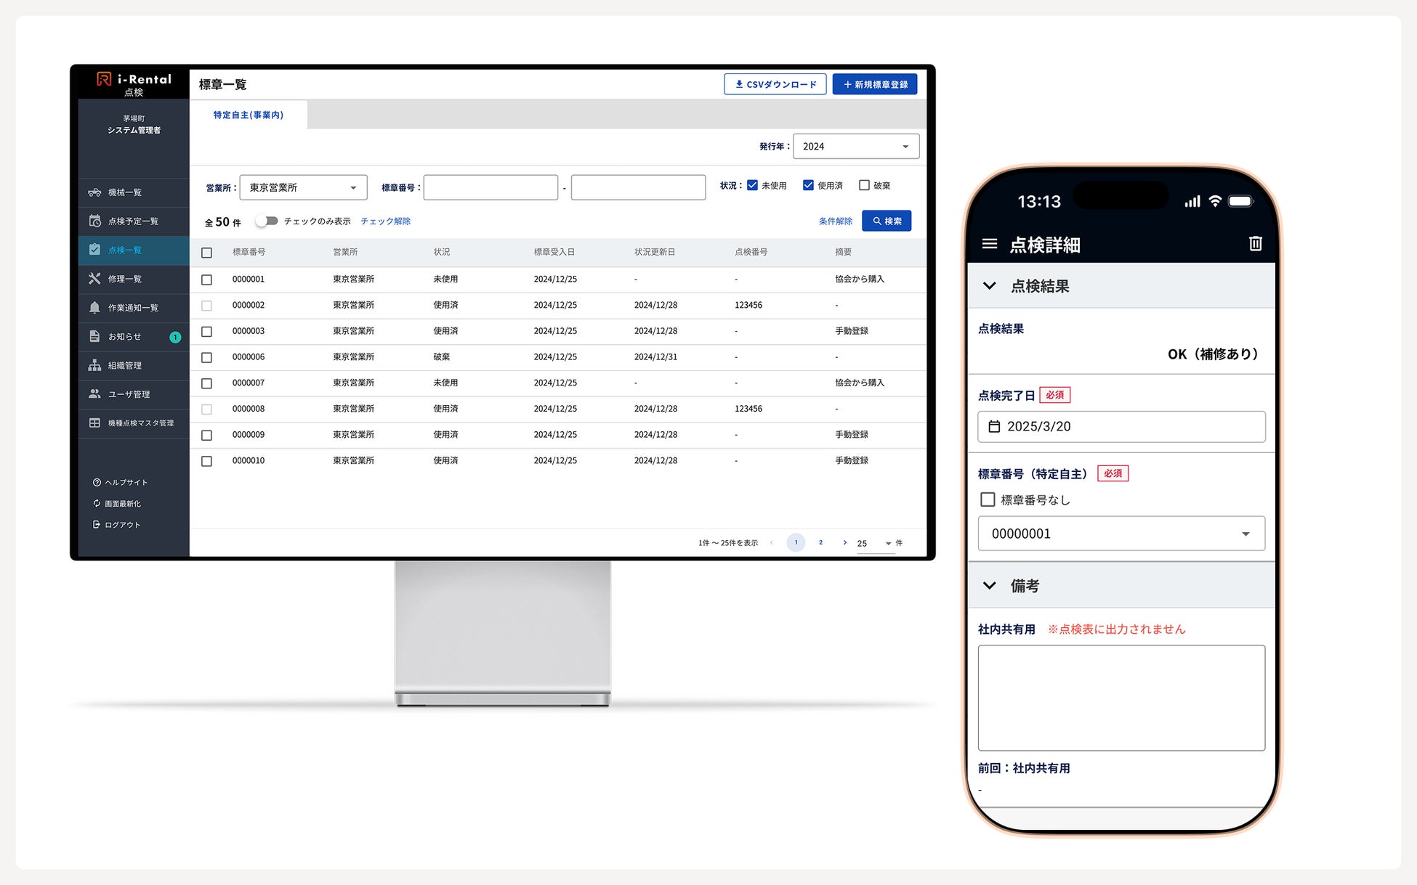Viewport: 1417px width, 885px height.
Task: Open 点検予定一覧 in the sidebar menu
Action: coord(133,221)
